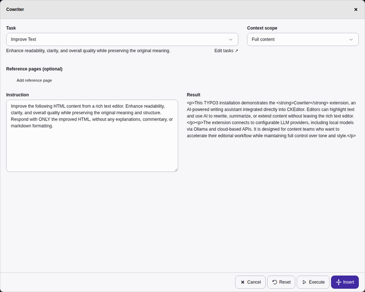The width and height of the screenshot is (365, 292).
Task: Click the play triangle icon on Execute
Action: click(304, 282)
